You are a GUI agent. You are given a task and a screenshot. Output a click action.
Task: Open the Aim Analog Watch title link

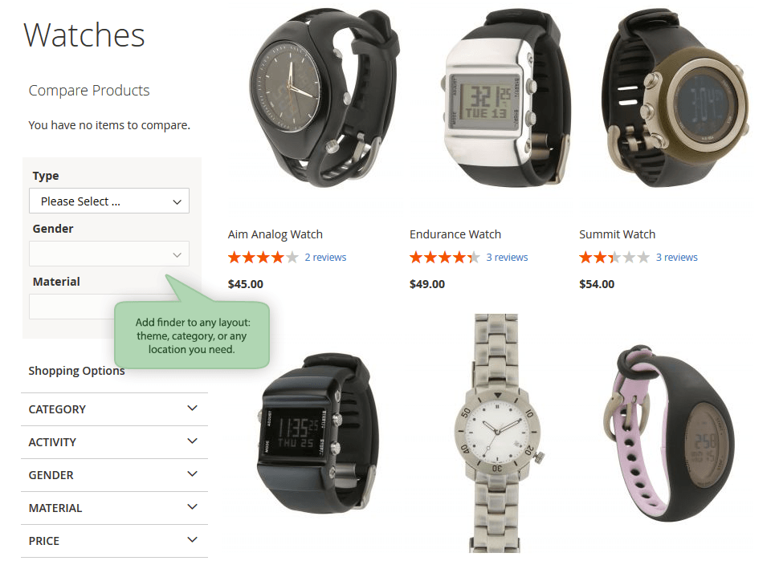[x=275, y=234]
